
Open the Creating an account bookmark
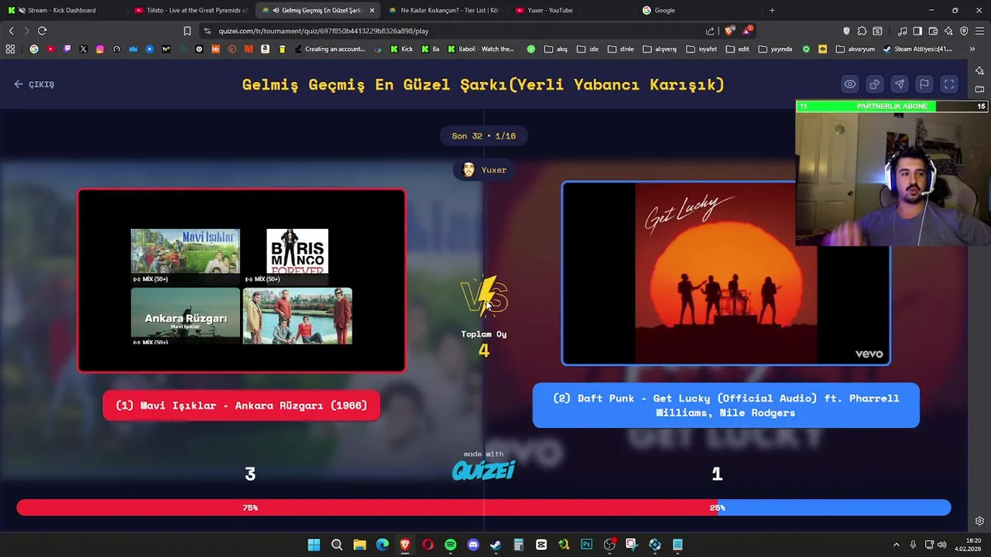pos(328,49)
